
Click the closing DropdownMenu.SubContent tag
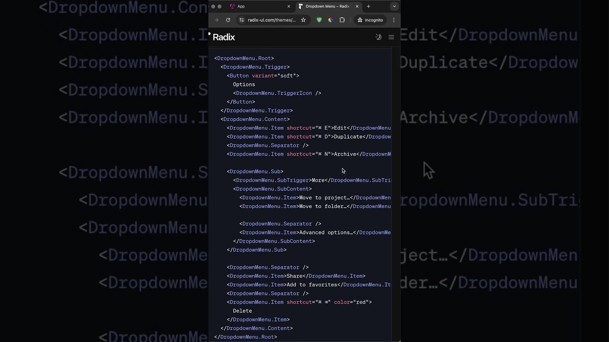274,241
